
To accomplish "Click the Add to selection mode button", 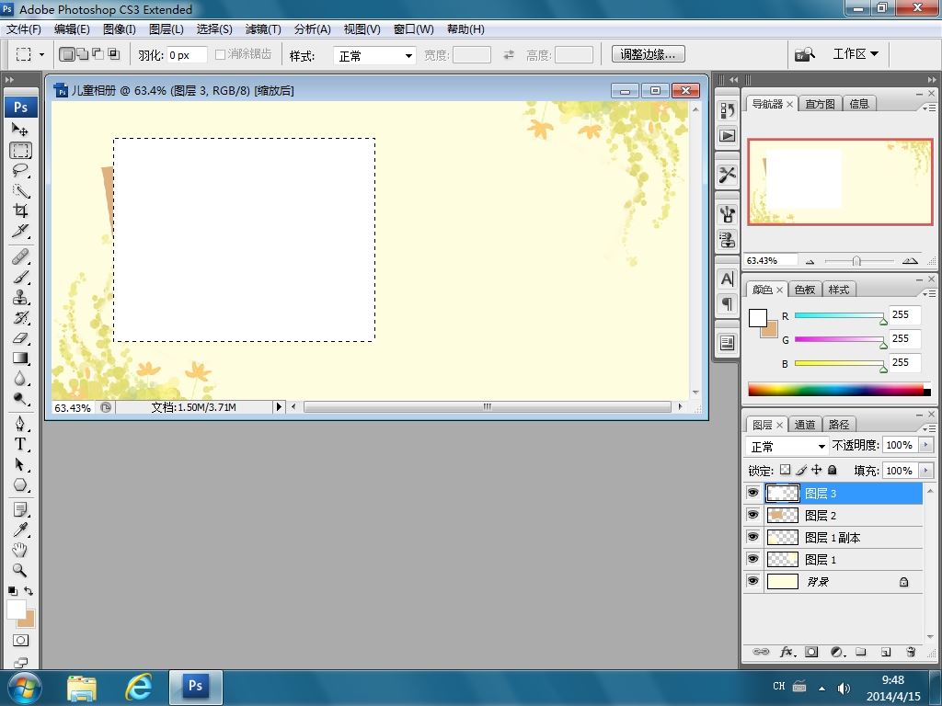I will coord(82,54).
